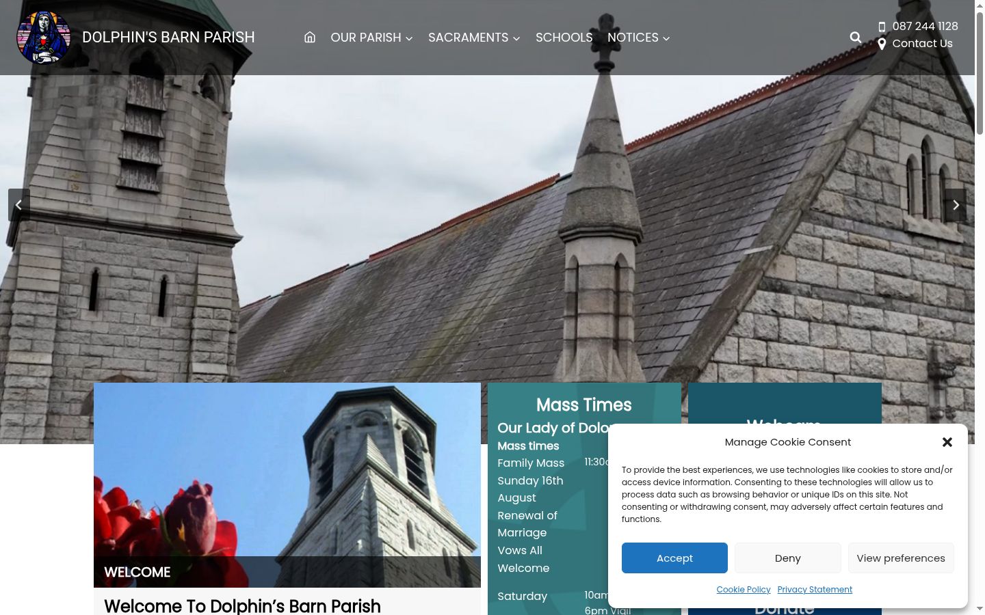Click the Welcome To Dolphin's Barn Parish heading
The height and width of the screenshot is (615, 985).
[x=242, y=606]
